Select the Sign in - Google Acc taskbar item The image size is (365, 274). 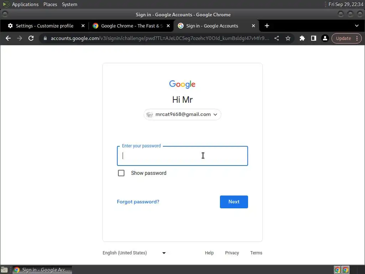click(42, 270)
